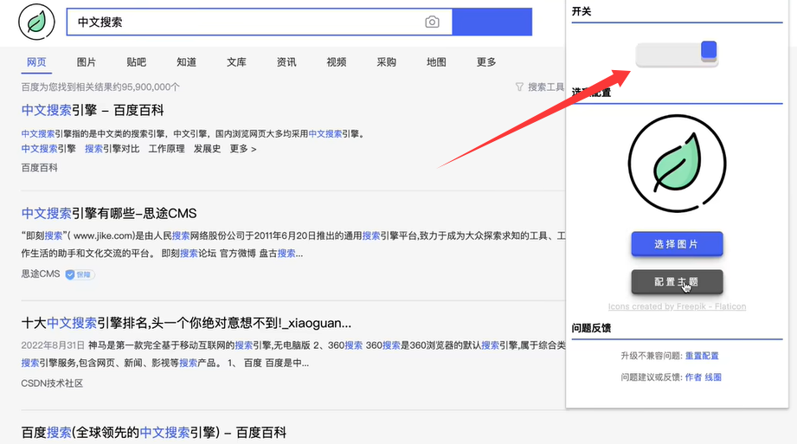This screenshot has width=797, height=444.
Task: Click the funnel icon next to 搜索工具
Action: [519, 87]
